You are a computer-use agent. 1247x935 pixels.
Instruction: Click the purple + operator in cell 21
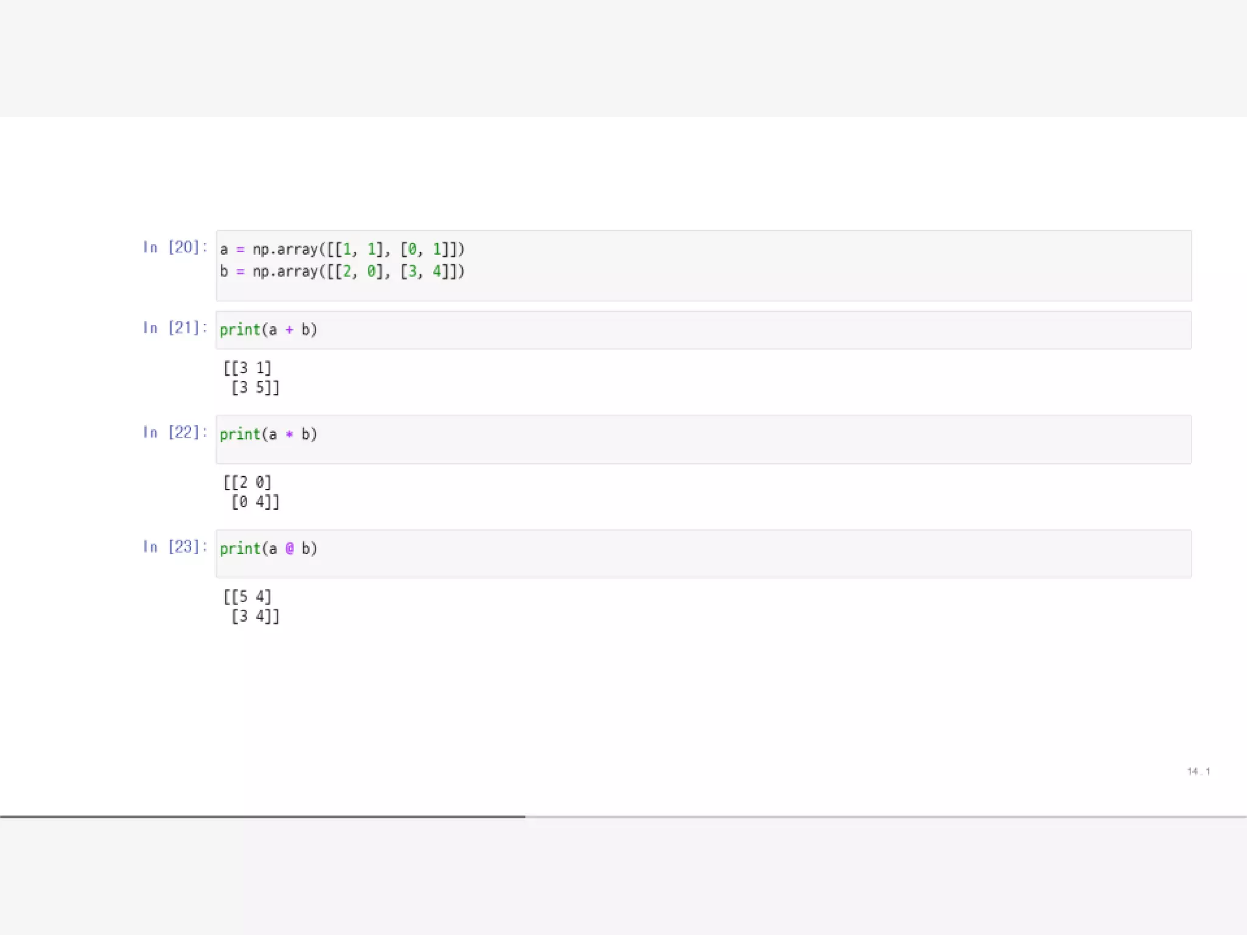[289, 330]
